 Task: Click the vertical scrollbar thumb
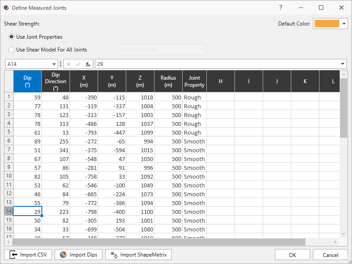coord(344,108)
